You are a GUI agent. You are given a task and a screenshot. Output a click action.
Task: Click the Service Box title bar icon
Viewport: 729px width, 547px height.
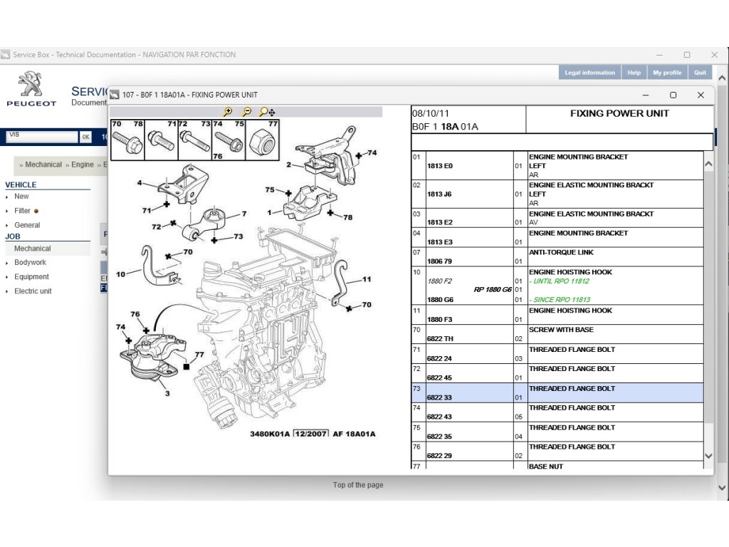tap(6, 55)
